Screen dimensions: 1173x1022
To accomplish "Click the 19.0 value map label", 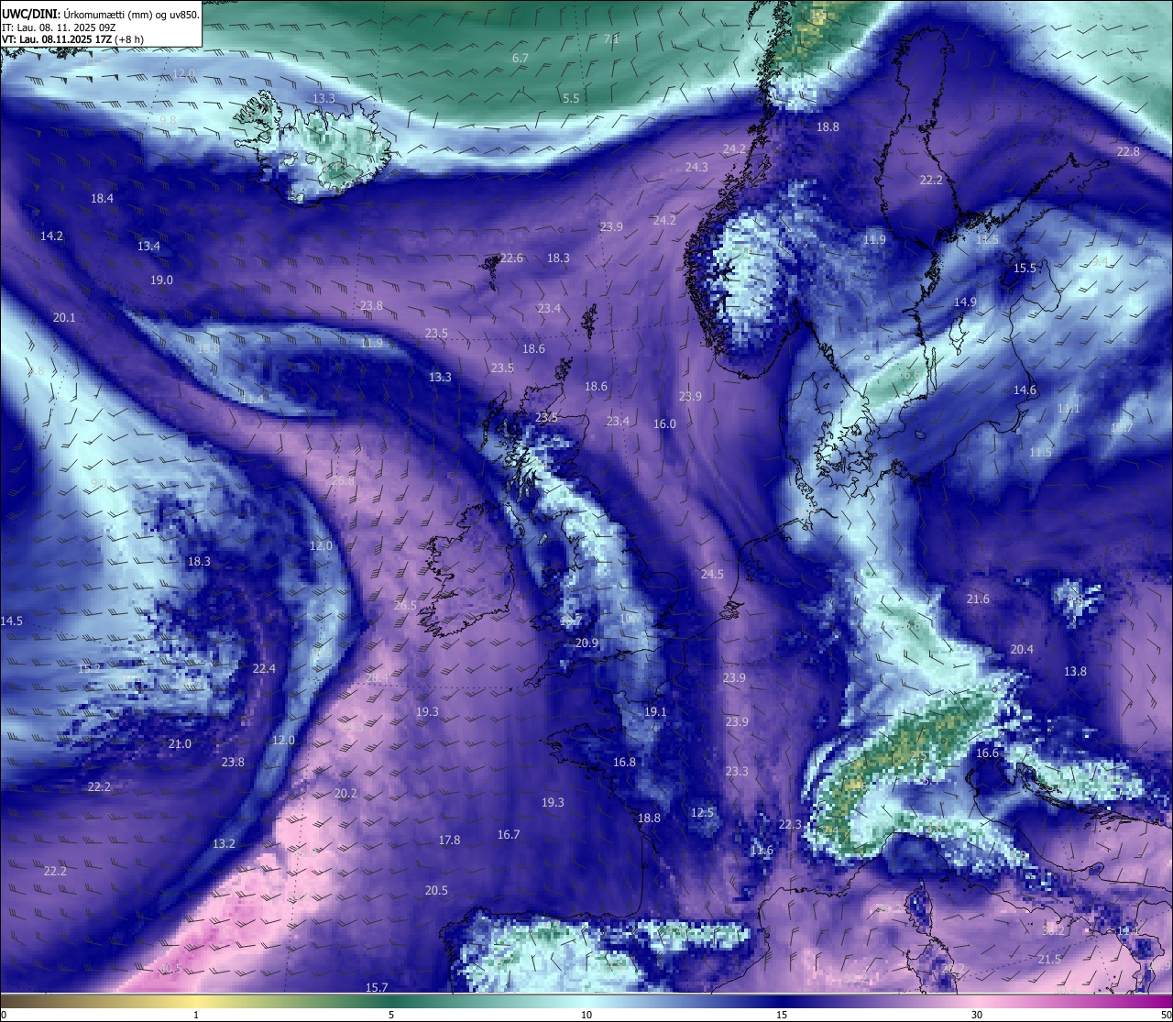I will (161, 280).
